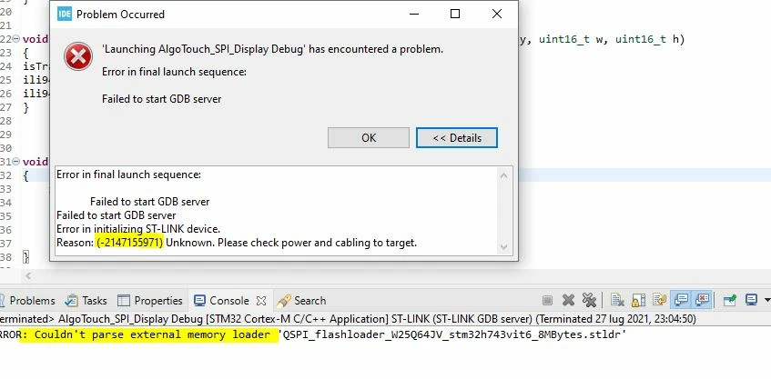Viewport: 771px width, 379px height.
Task: Click the 'Couldn't parse external memory loader' error text
Action: tap(152, 334)
